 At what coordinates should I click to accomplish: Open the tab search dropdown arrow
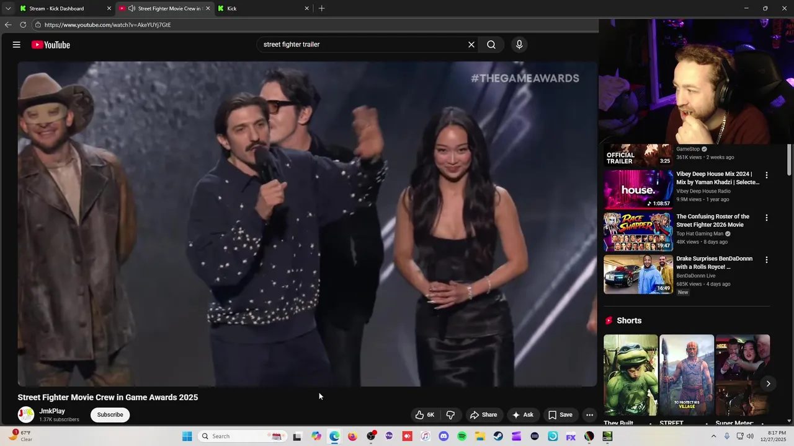pyautogui.click(x=8, y=9)
